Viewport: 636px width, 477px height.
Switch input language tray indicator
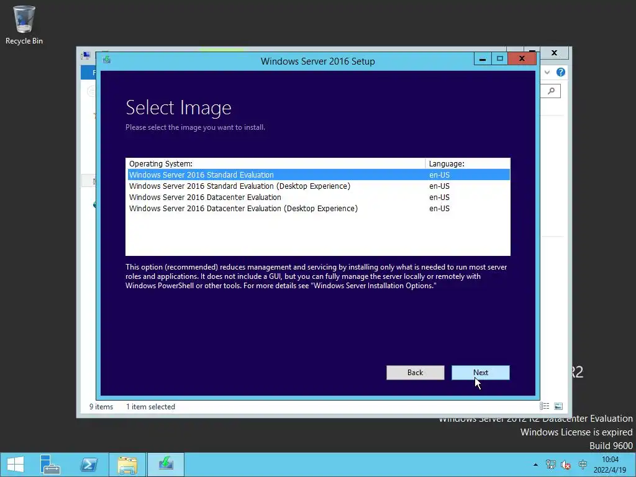pyautogui.click(x=583, y=465)
